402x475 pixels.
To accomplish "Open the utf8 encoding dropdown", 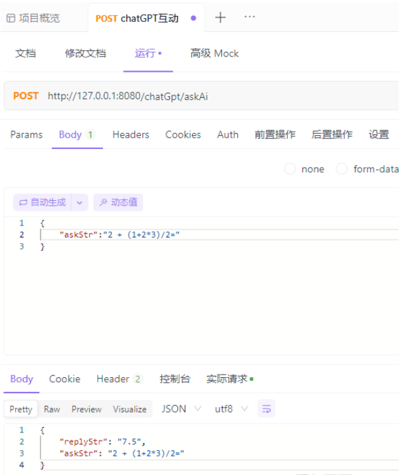I will click(231, 409).
